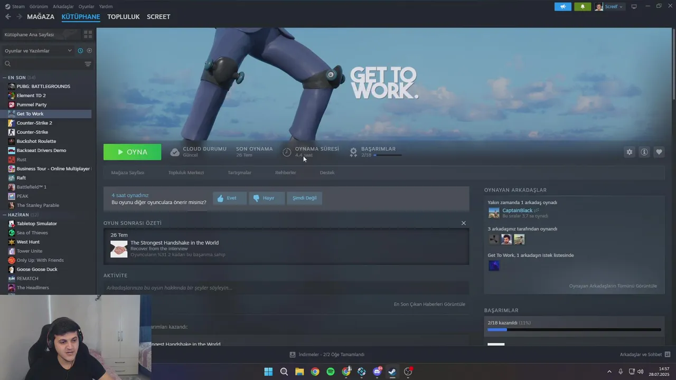
Task: Open Chrome from the taskbar
Action: 315,372
